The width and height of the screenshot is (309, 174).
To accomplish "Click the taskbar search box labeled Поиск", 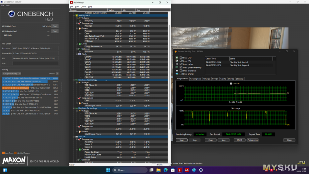I will [130, 170].
